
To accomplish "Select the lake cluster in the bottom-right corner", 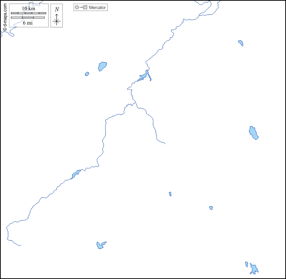I will 253,268.
